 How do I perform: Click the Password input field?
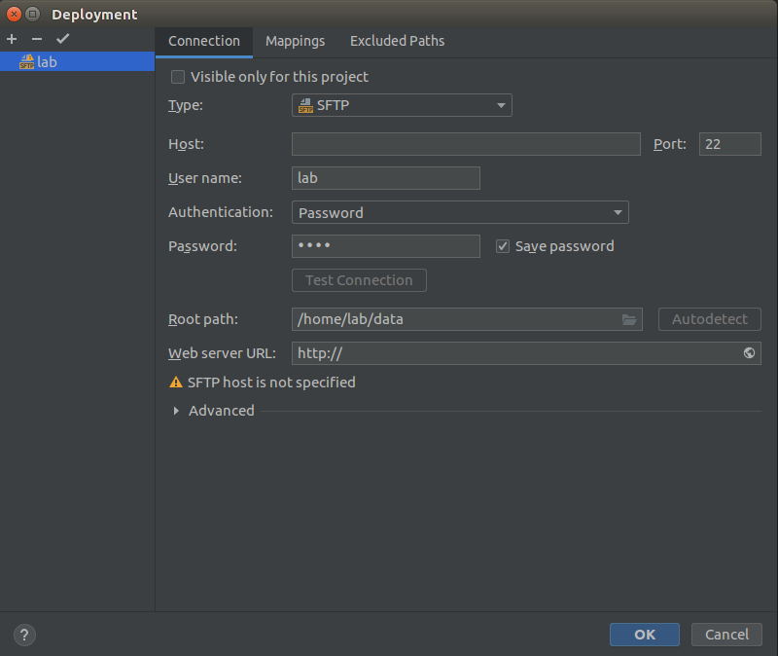click(385, 246)
